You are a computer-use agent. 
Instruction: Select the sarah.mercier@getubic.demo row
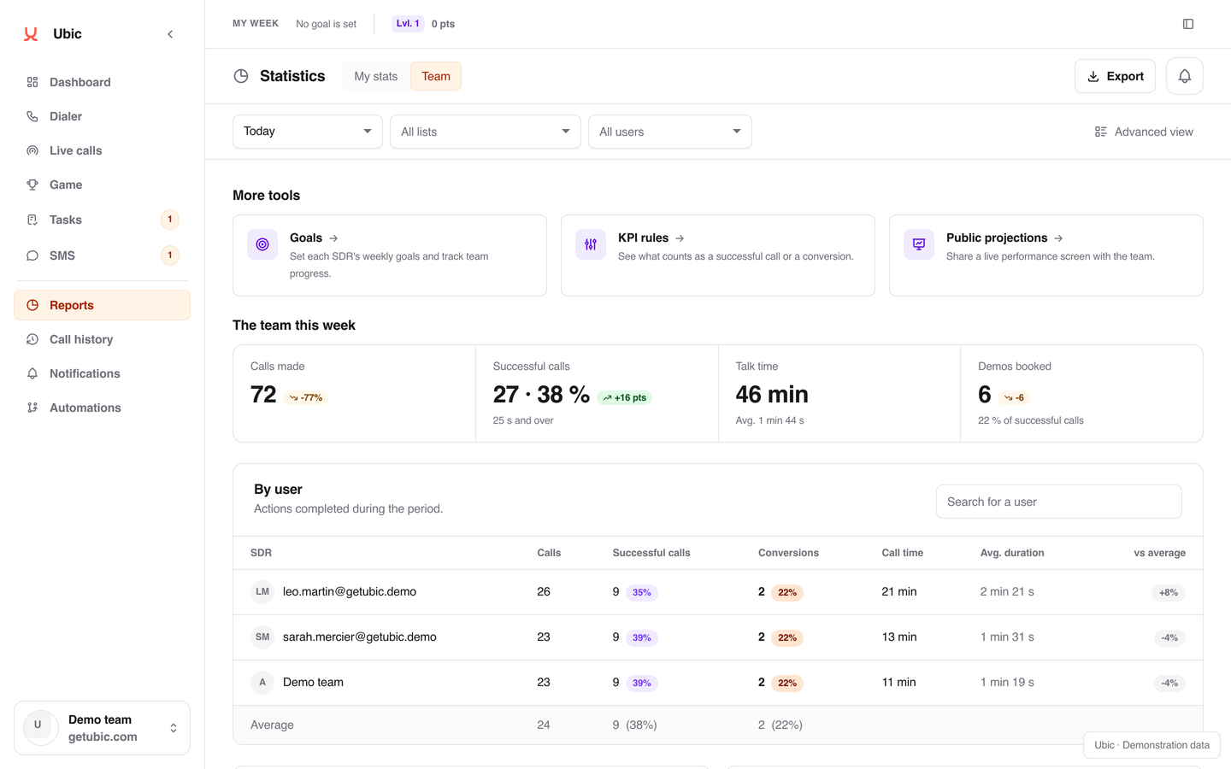[x=718, y=637]
